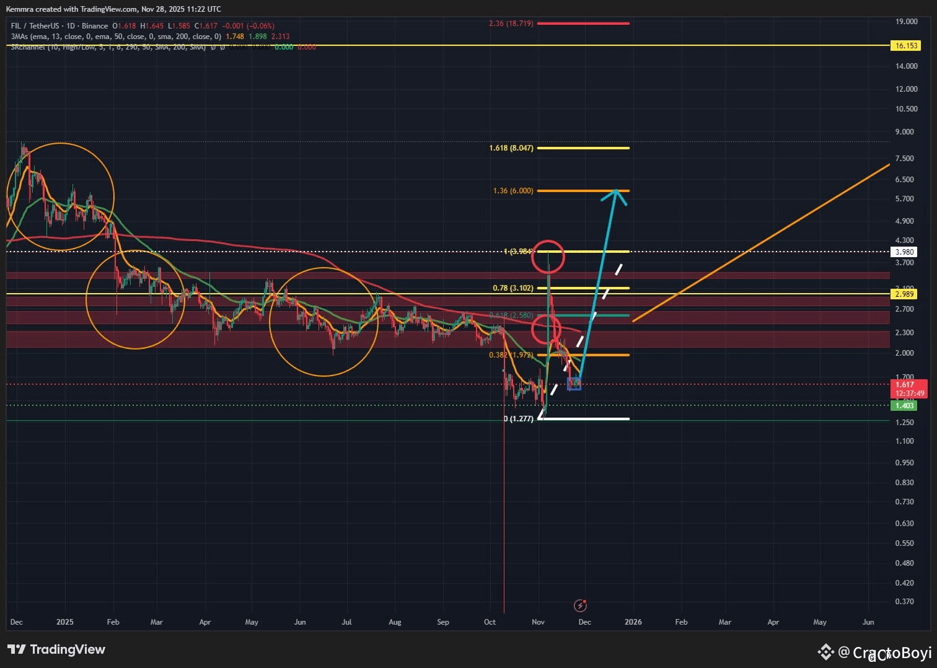
Task: Click the 1.250 price axis label
Action: pos(905,423)
